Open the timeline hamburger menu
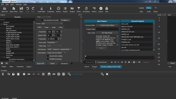 click(x=3, y=74)
